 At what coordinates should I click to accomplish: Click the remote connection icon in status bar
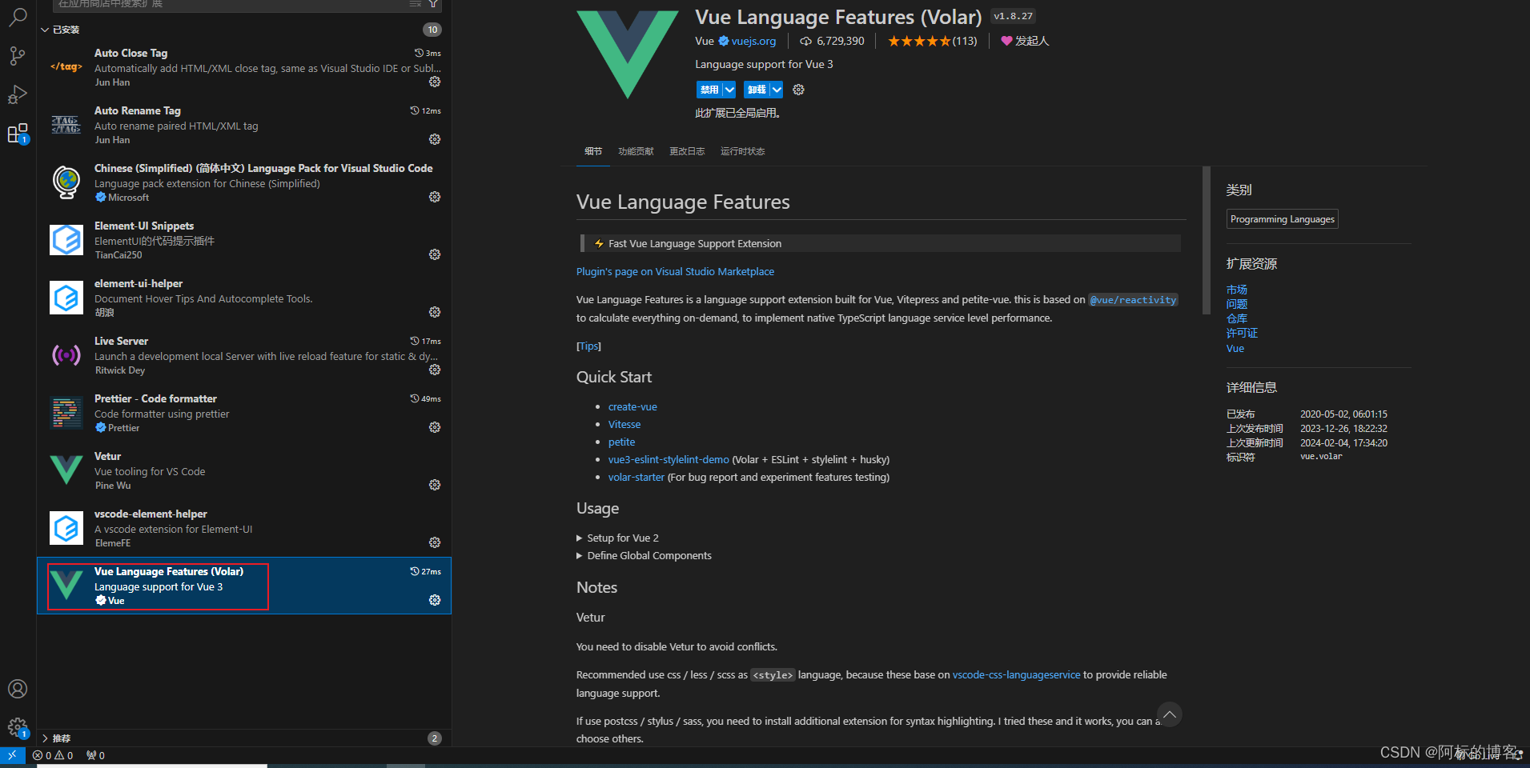coord(11,754)
